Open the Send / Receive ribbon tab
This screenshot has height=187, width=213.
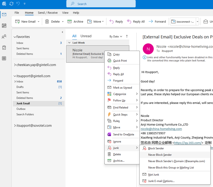tap(48, 12)
